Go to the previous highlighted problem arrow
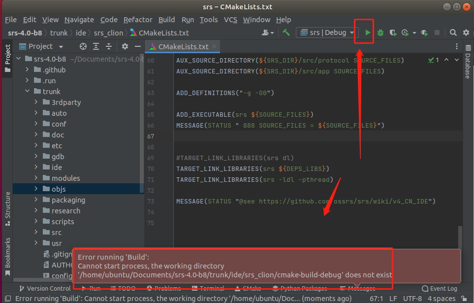Image resolution: width=474 pixels, height=303 pixels. (446, 60)
